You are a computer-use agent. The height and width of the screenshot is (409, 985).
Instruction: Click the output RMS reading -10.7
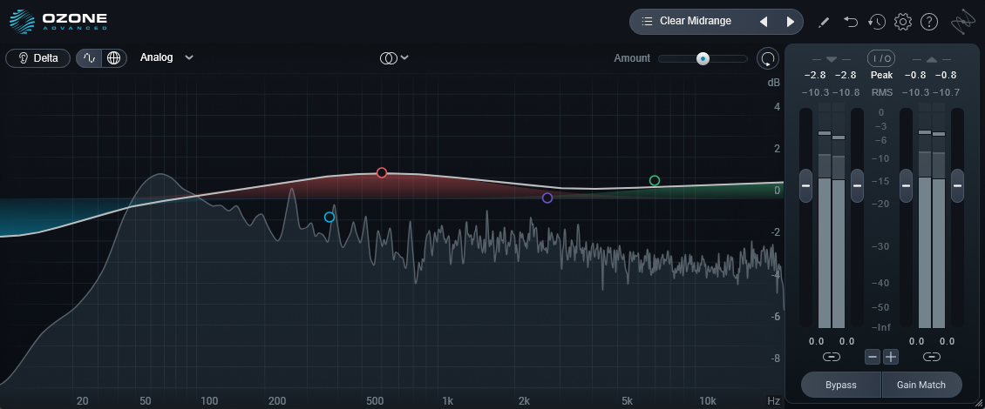coord(945,92)
